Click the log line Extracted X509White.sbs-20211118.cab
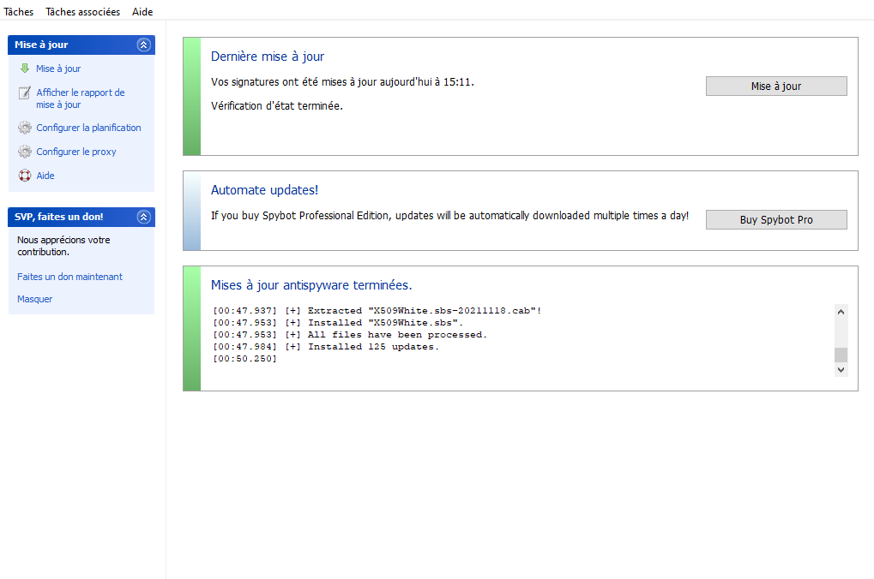874x579 pixels. pyautogui.click(x=377, y=311)
